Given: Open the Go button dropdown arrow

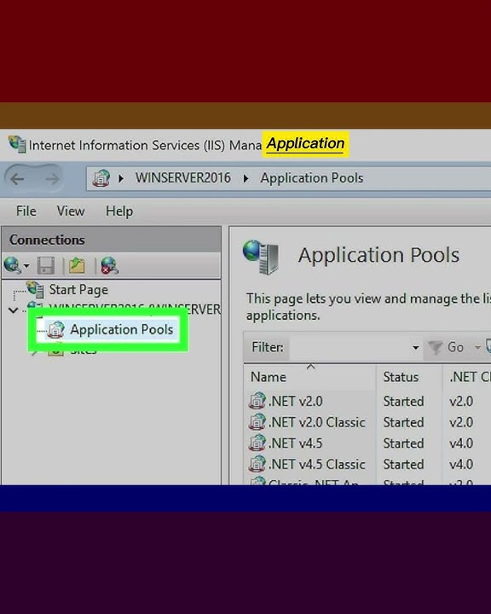Looking at the screenshot, I should click(477, 347).
